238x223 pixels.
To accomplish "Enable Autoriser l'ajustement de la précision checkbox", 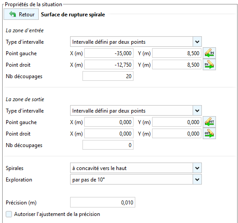I will pos(9,214).
